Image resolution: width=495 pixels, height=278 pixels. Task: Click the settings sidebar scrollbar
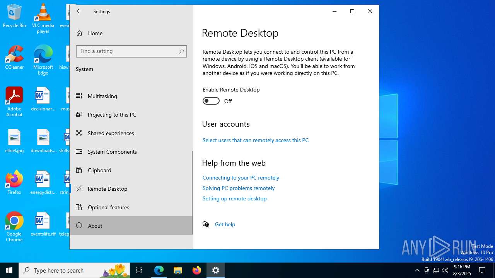[x=192, y=192]
